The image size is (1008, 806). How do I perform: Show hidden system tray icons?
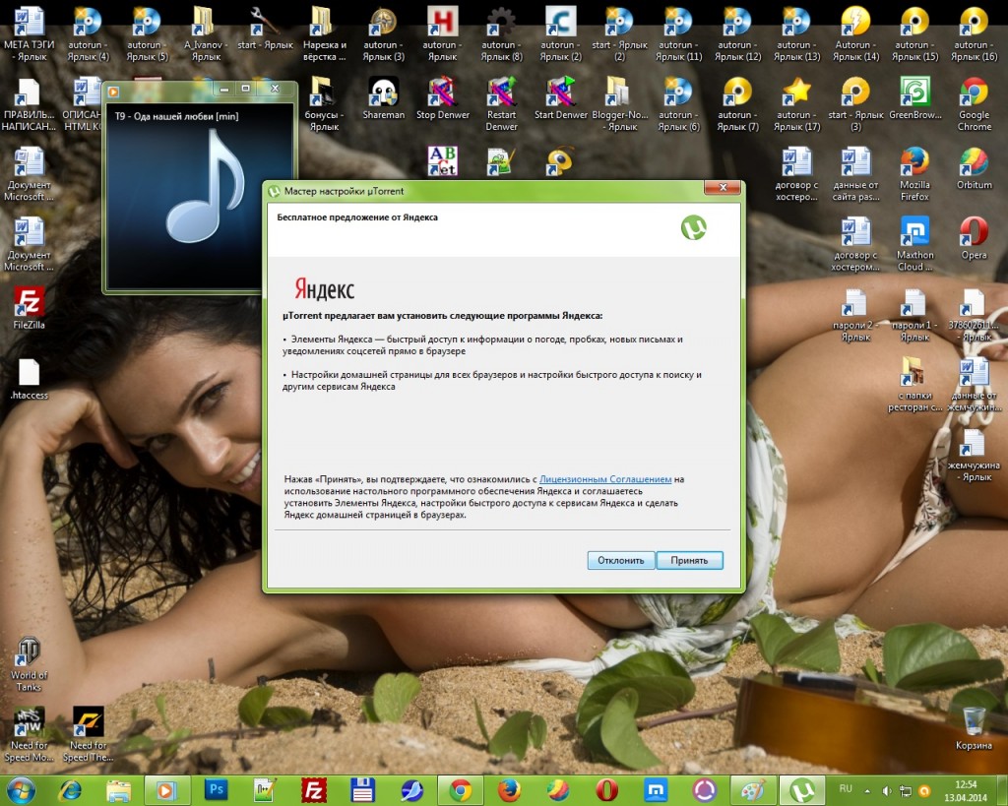coord(867,790)
